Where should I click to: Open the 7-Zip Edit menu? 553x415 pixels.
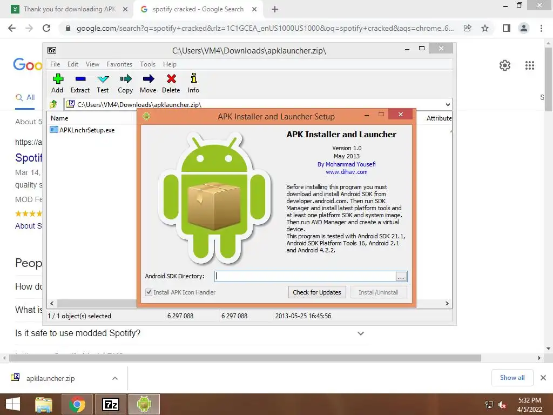(x=73, y=64)
